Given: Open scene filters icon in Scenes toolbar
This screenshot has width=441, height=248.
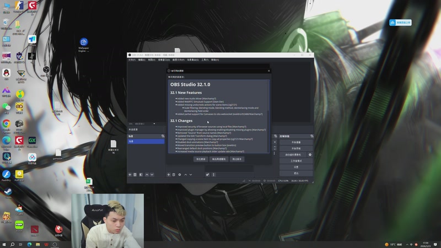Looking at the screenshot, I should 141,175.
